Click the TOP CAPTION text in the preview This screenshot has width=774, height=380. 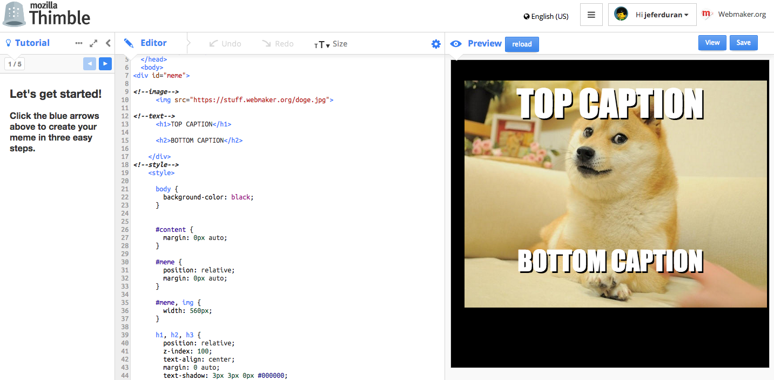[611, 104]
